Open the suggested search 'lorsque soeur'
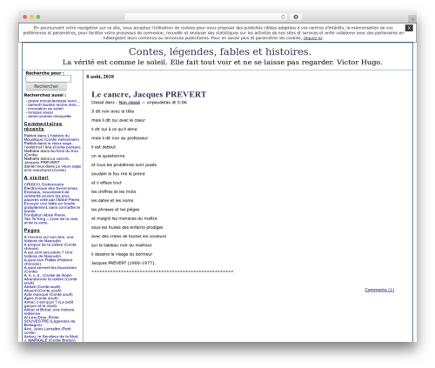Viewport: 435px width, 368px height. pyautogui.click(x=40, y=112)
